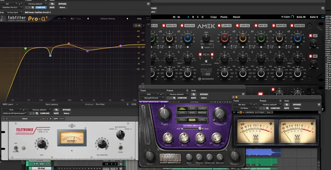Click the undo arrow in Pro-Q 3 toolbar

59,19
